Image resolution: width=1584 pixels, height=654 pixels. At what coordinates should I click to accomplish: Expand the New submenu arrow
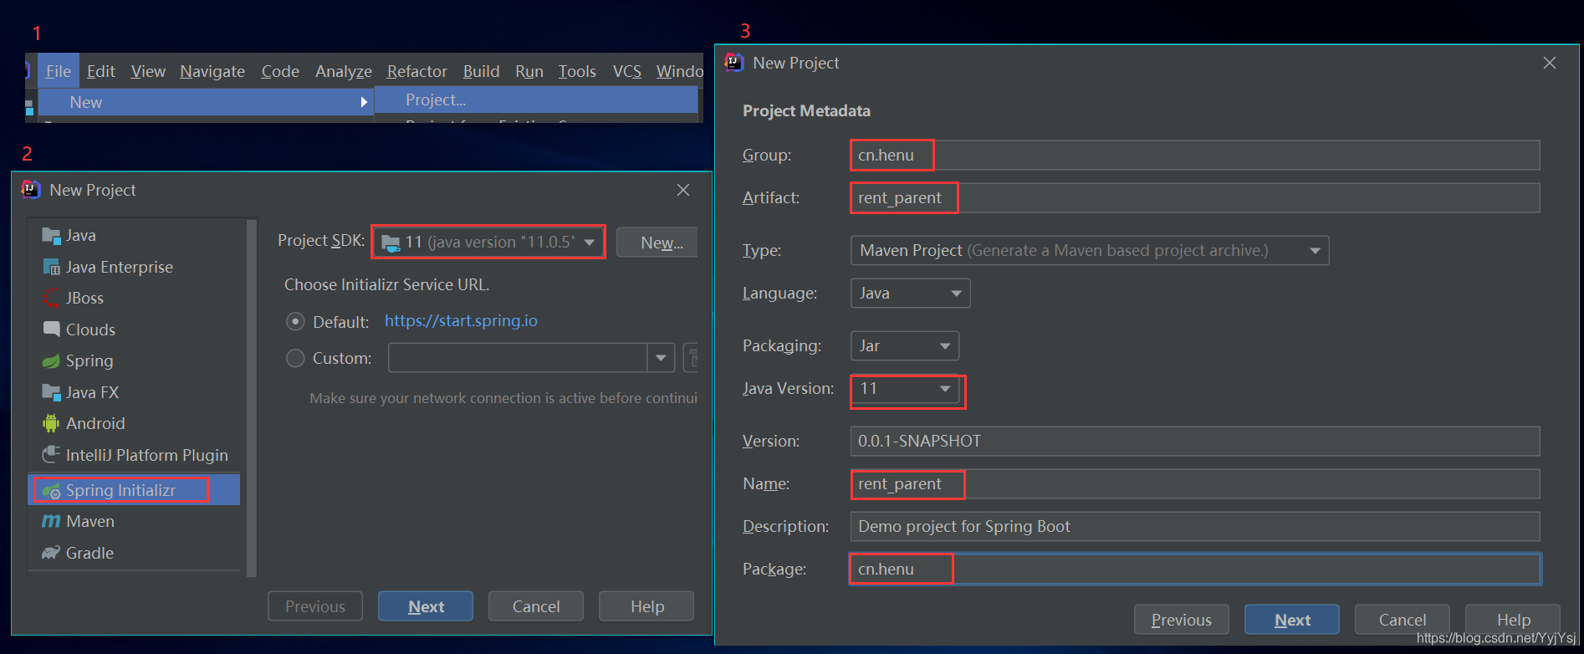click(364, 102)
